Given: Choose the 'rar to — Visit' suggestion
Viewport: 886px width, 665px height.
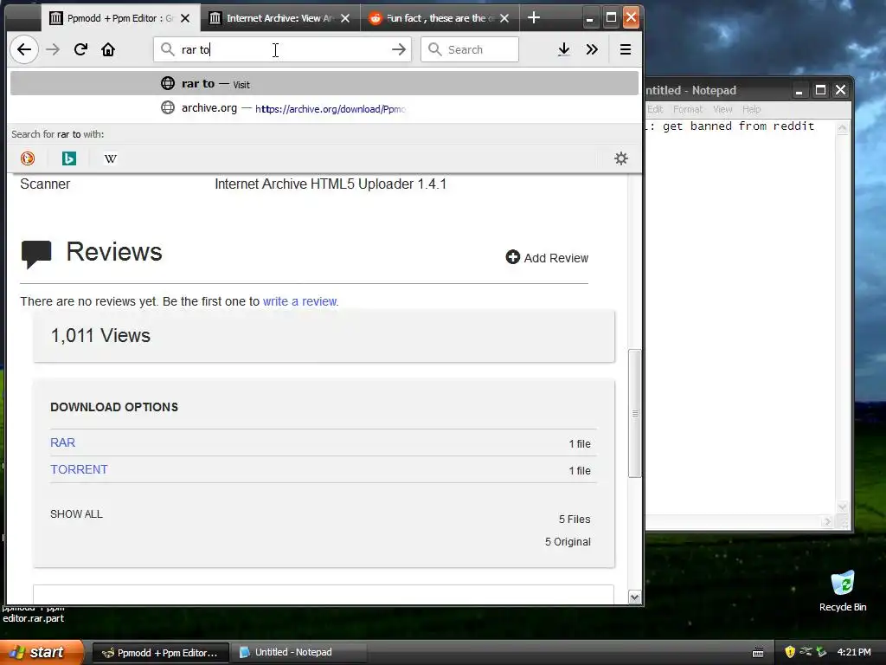Looking at the screenshot, I should (324, 84).
